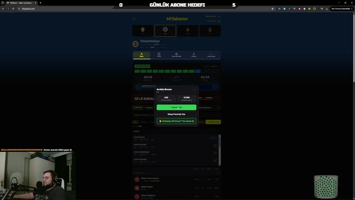Screen dimensions: 355x200
Task: Open the tab search dropdown
Action: coord(3,3)
